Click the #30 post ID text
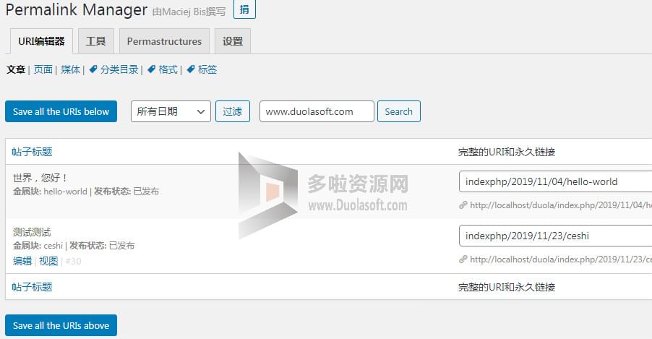Image resolution: width=652 pixels, height=339 pixels. (73, 261)
